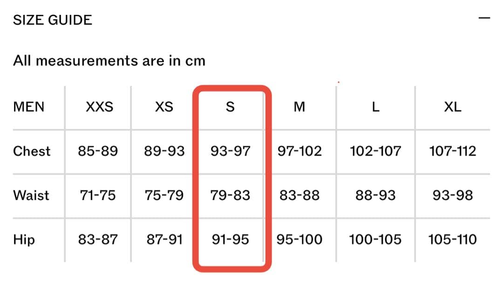Collapse the Size Guide section
The height and width of the screenshot is (287, 503).
tap(484, 19)
